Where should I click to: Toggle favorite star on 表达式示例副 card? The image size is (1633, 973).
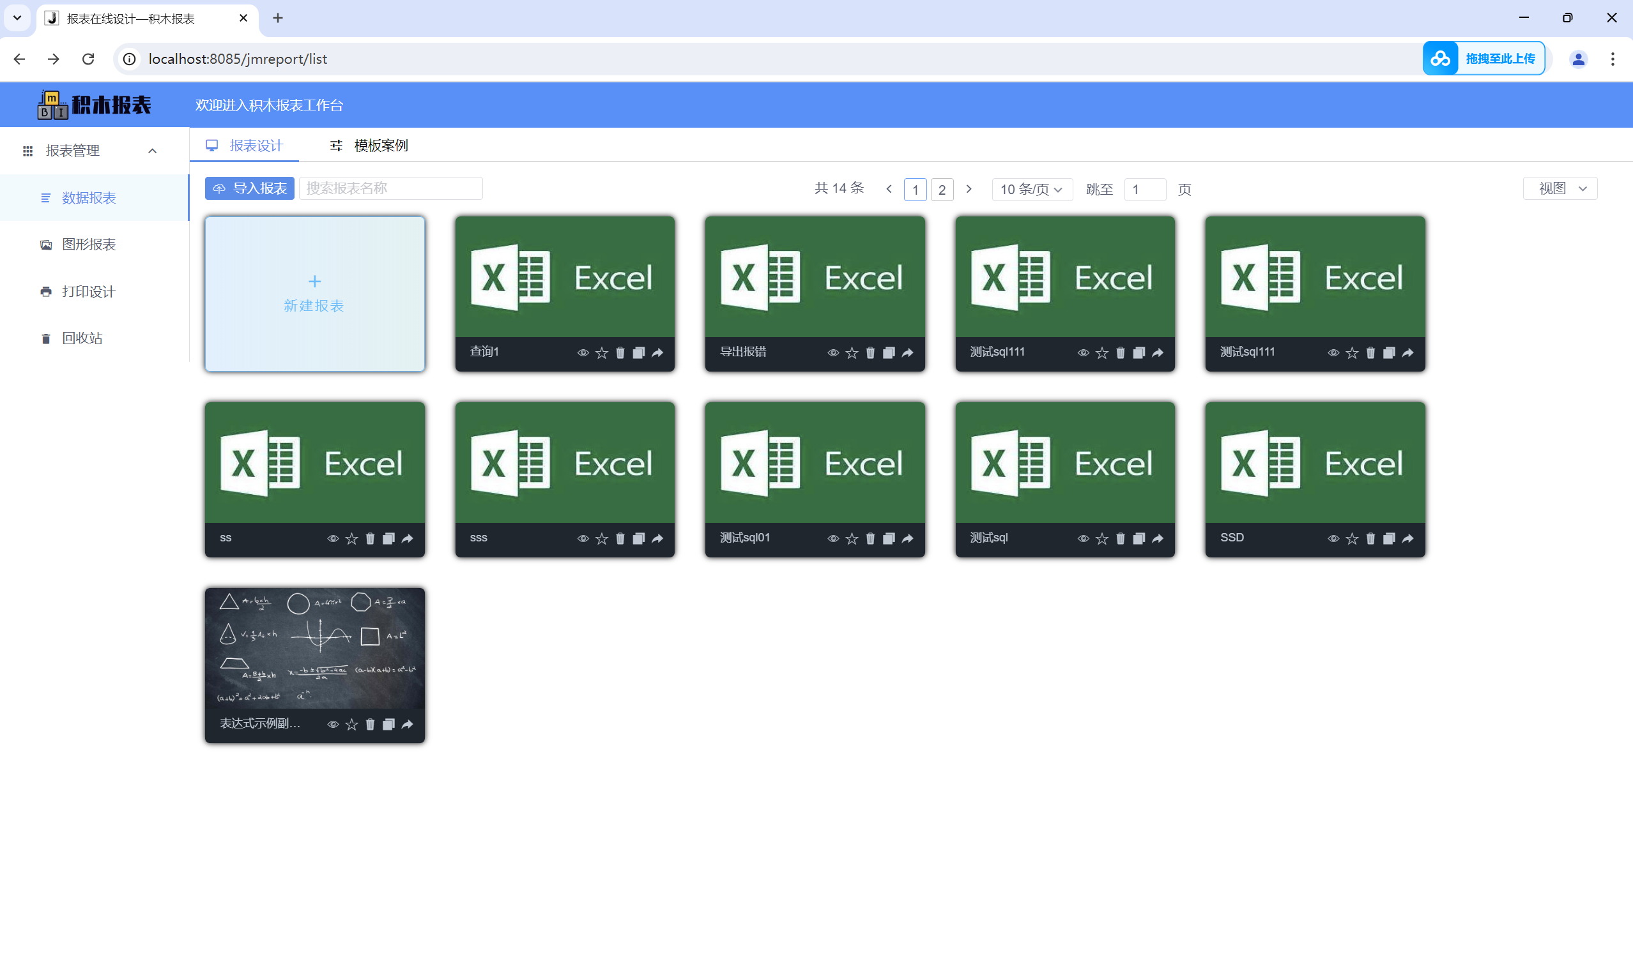click(x=351, y=724)
